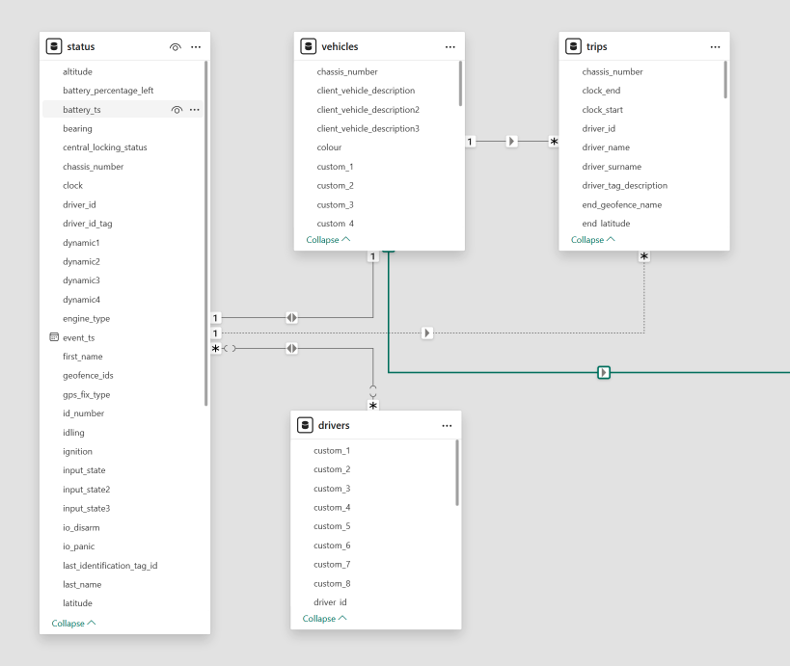Collapse the drivers table field list
The height and width of the screenshot is (666, 790).
(324, 618)
